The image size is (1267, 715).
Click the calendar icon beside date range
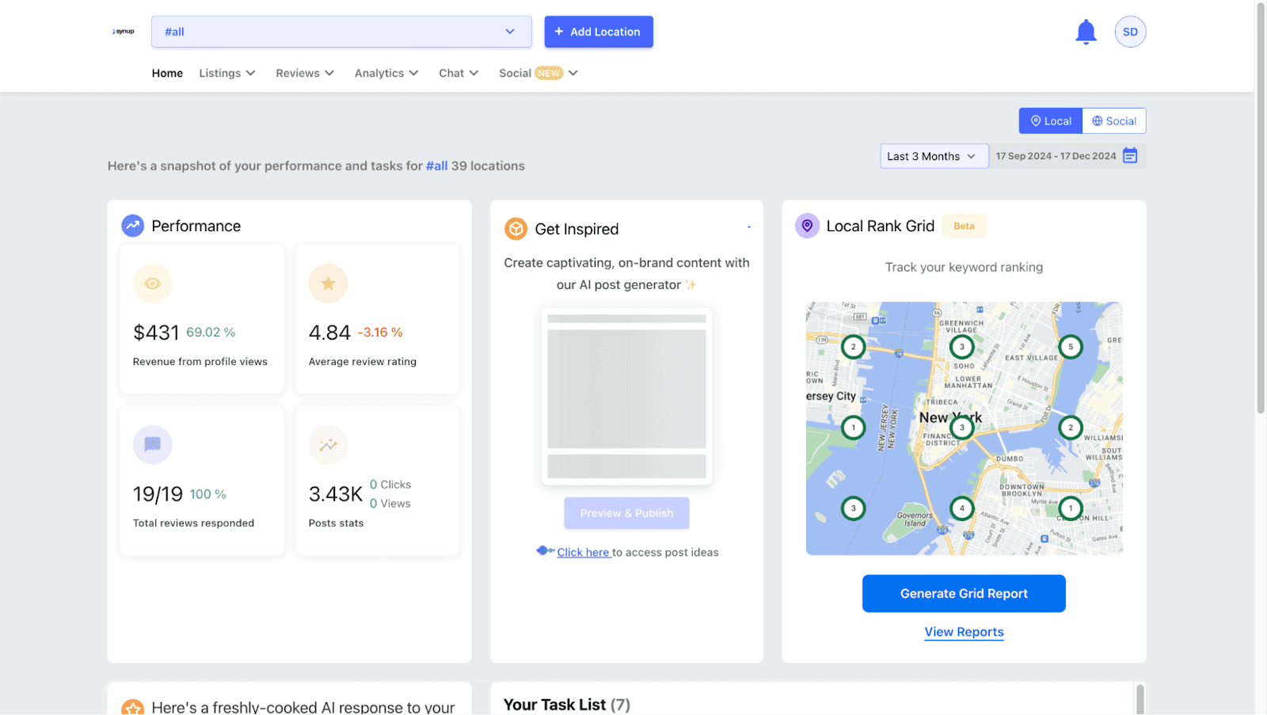coord(1130,156)
